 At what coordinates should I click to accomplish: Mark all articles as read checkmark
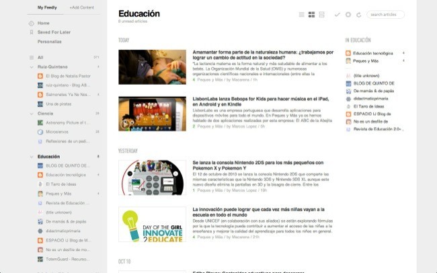click(337, 14)
